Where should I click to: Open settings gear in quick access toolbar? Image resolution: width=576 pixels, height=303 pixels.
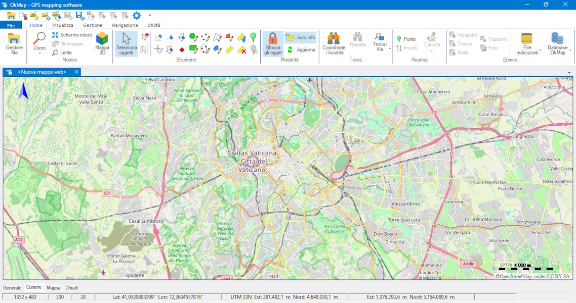[137, 15]
